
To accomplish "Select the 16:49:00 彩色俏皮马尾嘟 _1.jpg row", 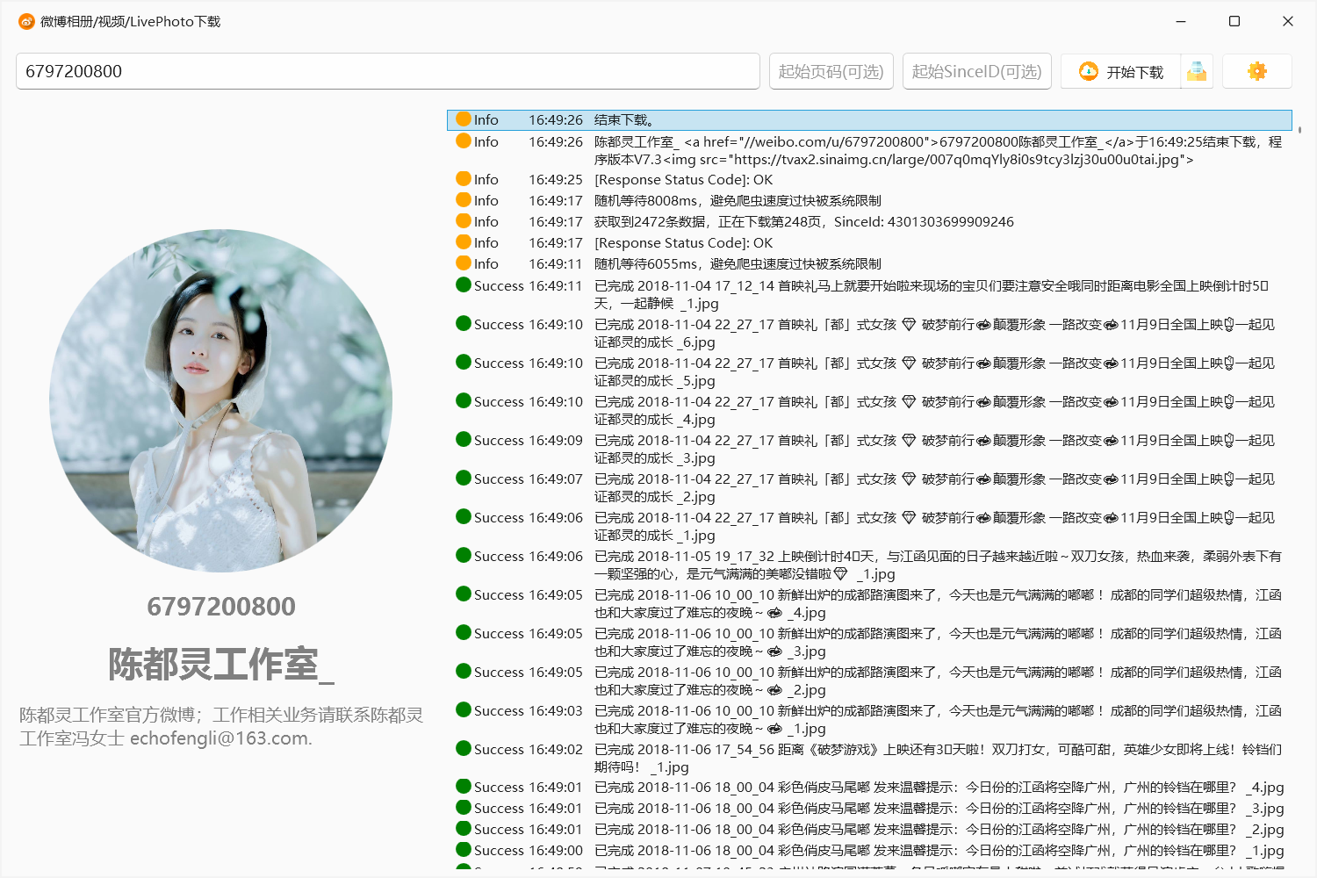I will point(869,850).
